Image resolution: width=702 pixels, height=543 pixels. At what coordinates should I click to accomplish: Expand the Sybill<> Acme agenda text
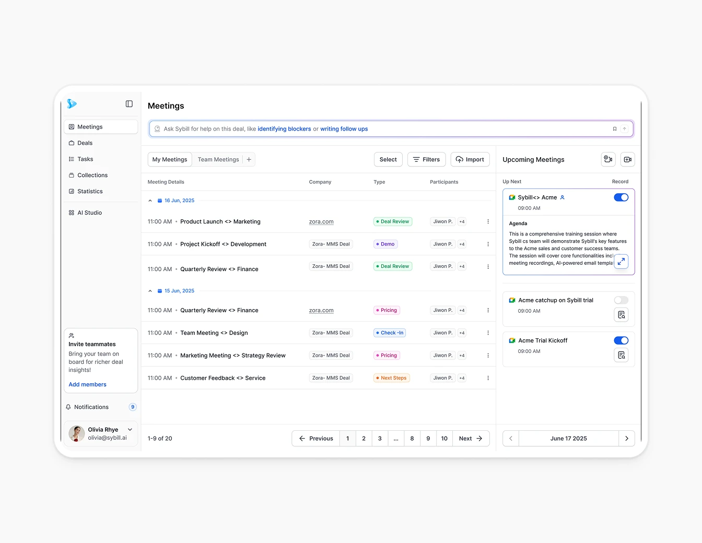[621, 262]
